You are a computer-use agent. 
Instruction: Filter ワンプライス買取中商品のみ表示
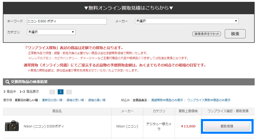(x=209, y=100)
